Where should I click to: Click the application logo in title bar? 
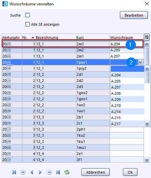point(5,4)
